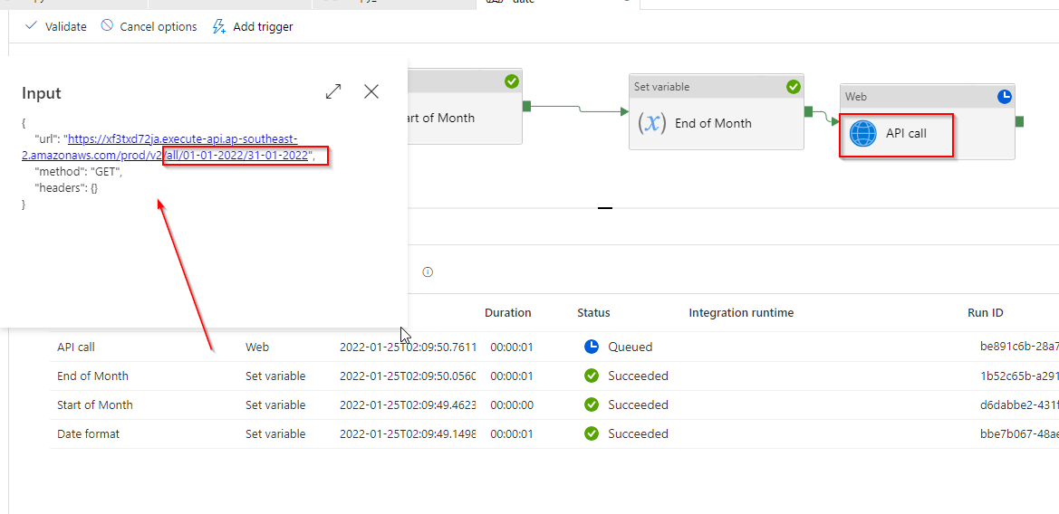This screenshot has width=1059, height=514.
Task: Click Succeeded status icon for Start of Month row
Action: (591, 405)
